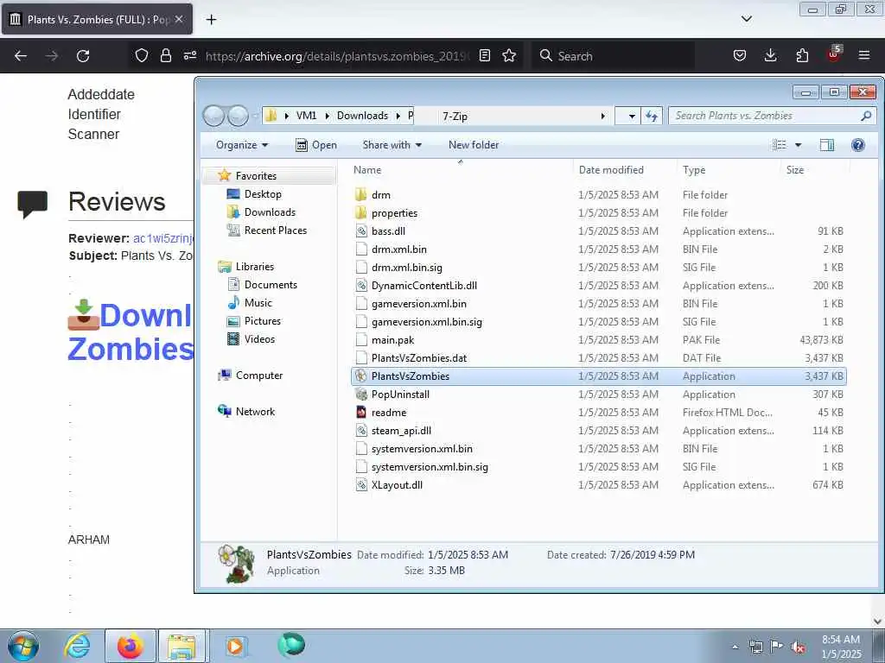
Task: Open Firefox extensions puzzle icon
Action: click(802, 55)
